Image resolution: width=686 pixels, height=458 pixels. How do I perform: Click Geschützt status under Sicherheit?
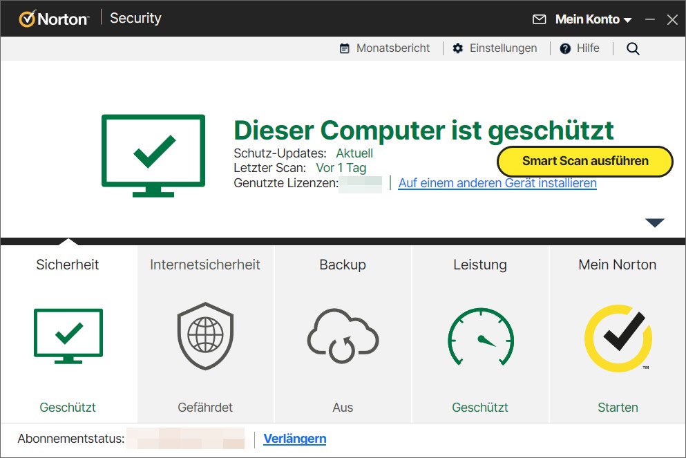pos(68,408)
